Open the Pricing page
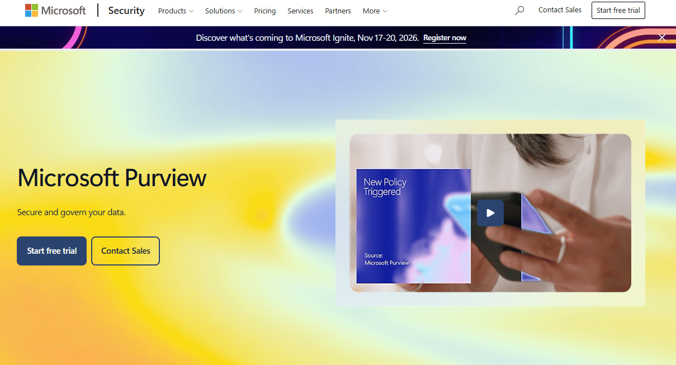 tap(265, 11)
